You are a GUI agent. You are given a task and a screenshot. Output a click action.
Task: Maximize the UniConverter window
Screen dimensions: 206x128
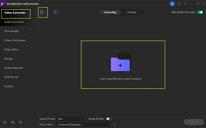point(198,4)
